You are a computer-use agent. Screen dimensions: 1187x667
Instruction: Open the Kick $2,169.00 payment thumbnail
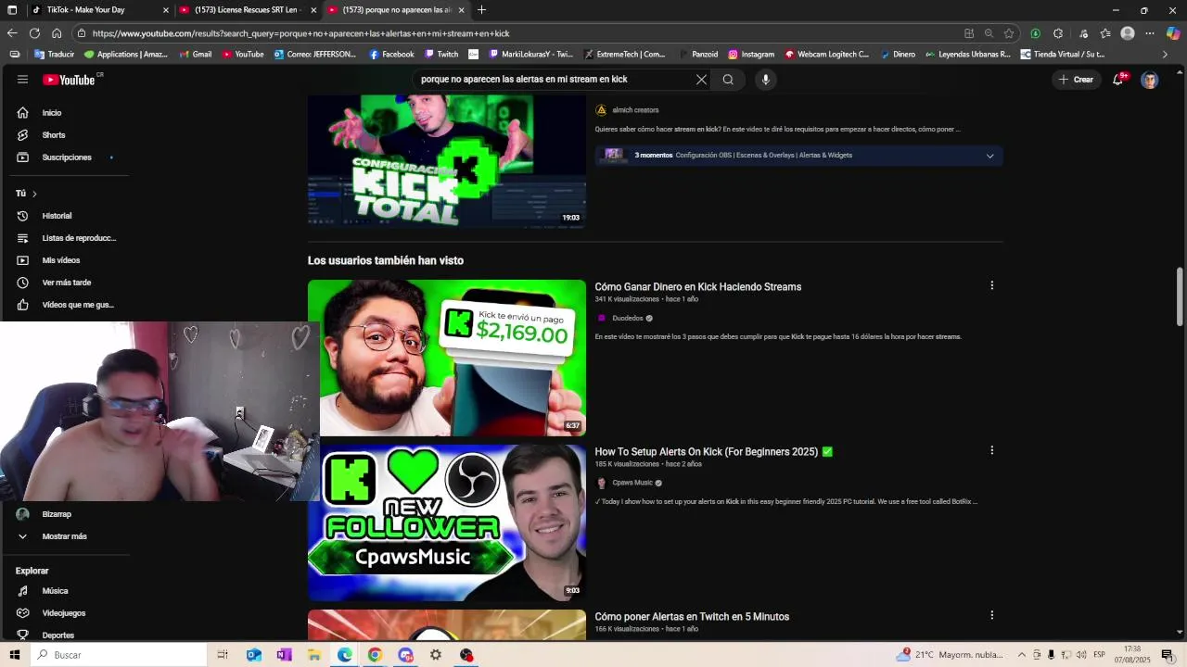[x=447, y=358]
